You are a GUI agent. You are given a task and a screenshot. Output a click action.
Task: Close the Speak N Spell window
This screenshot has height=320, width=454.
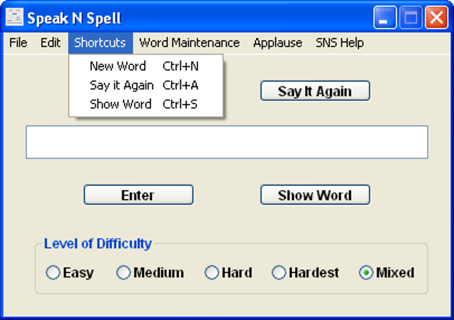[437, 18]
